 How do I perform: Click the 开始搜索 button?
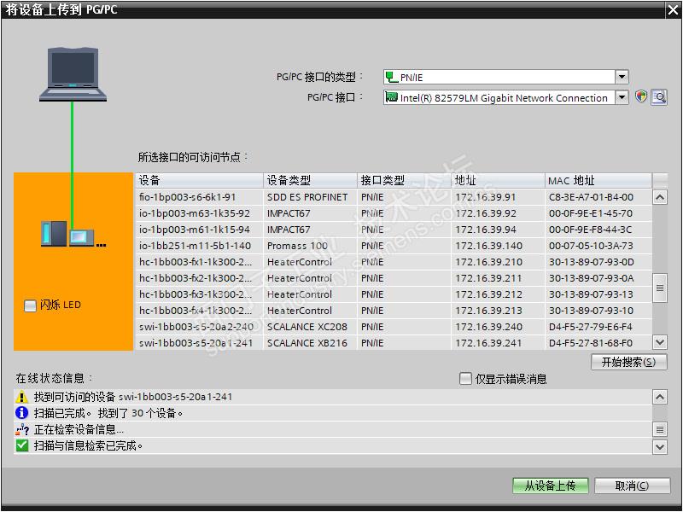pos(628,362)
